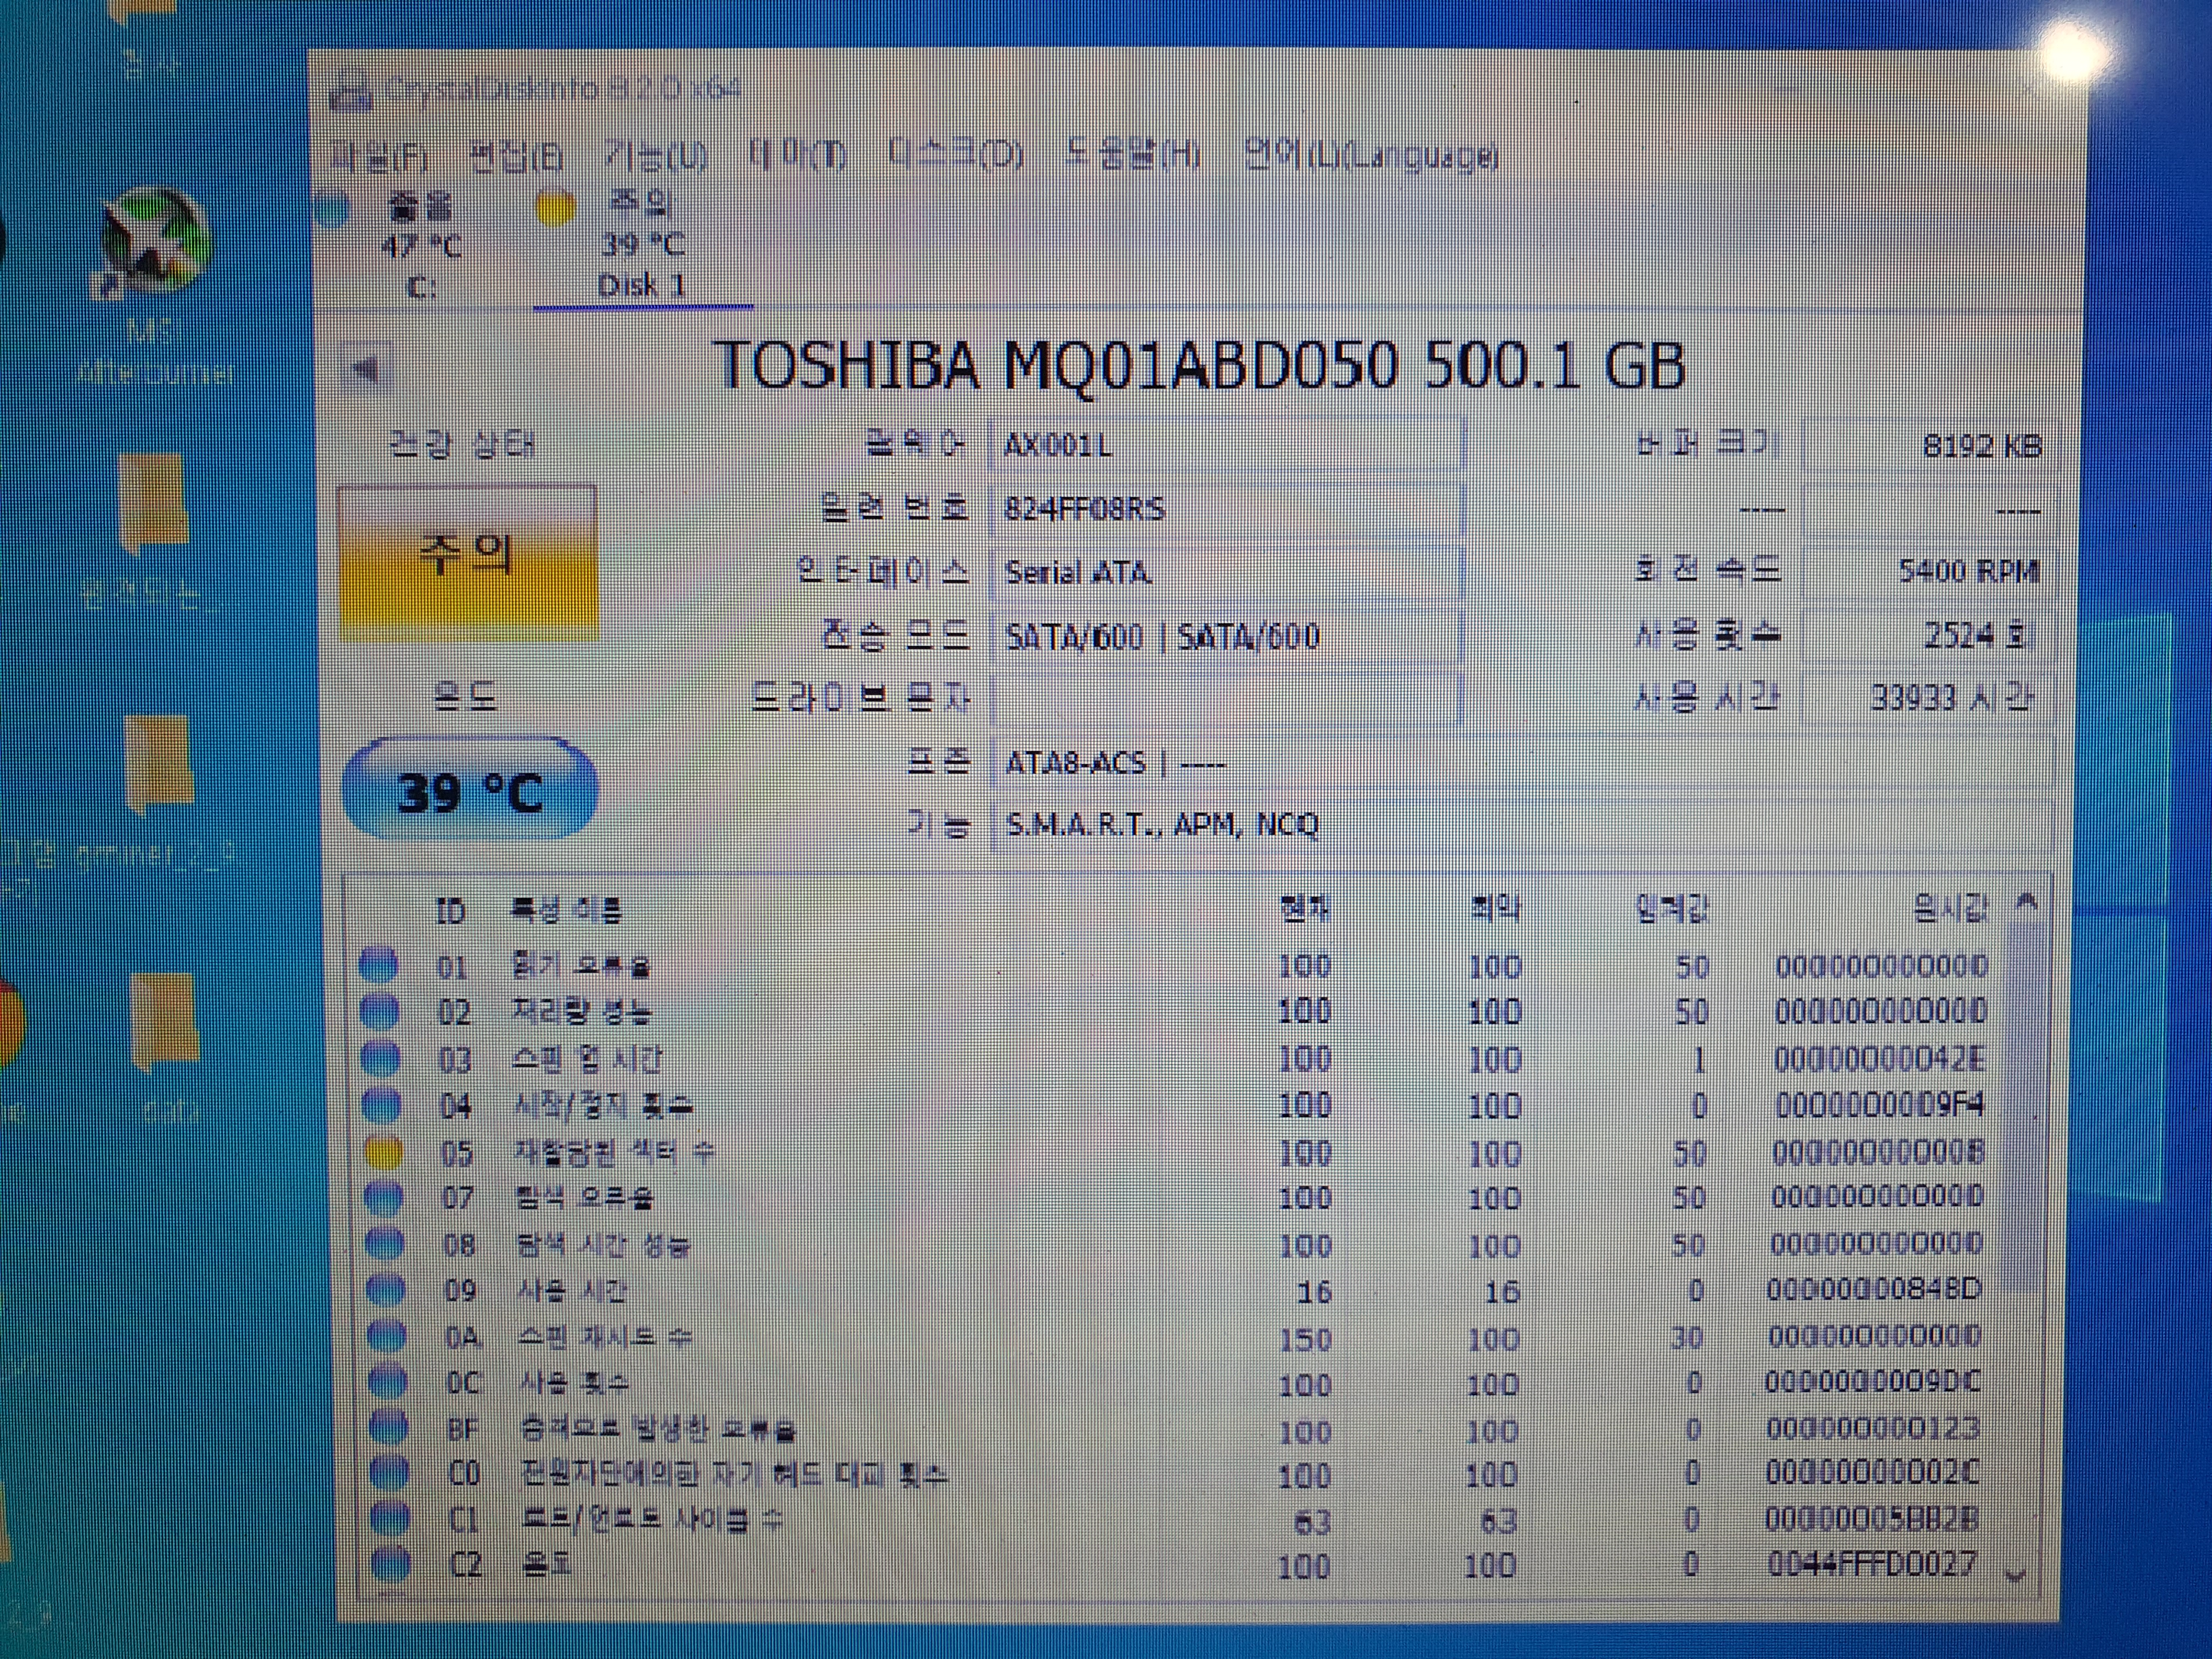The width and height of the screenshot is (2212, 1659).
Task: Click the transfer mode SATA/600 | SATA/600 field
Action: (x=1228, y=636)
